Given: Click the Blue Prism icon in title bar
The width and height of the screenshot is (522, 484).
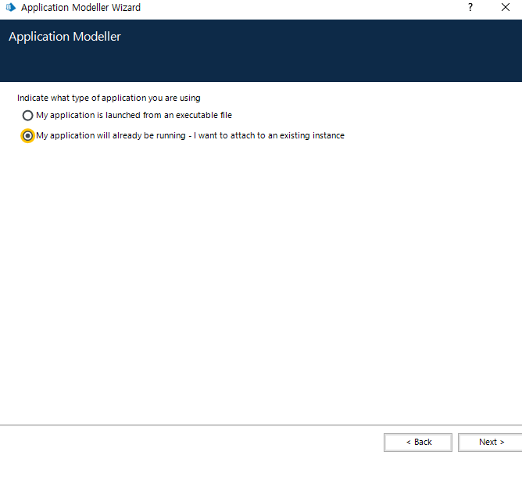Looking at the screenshot, I should coord(11,7).
